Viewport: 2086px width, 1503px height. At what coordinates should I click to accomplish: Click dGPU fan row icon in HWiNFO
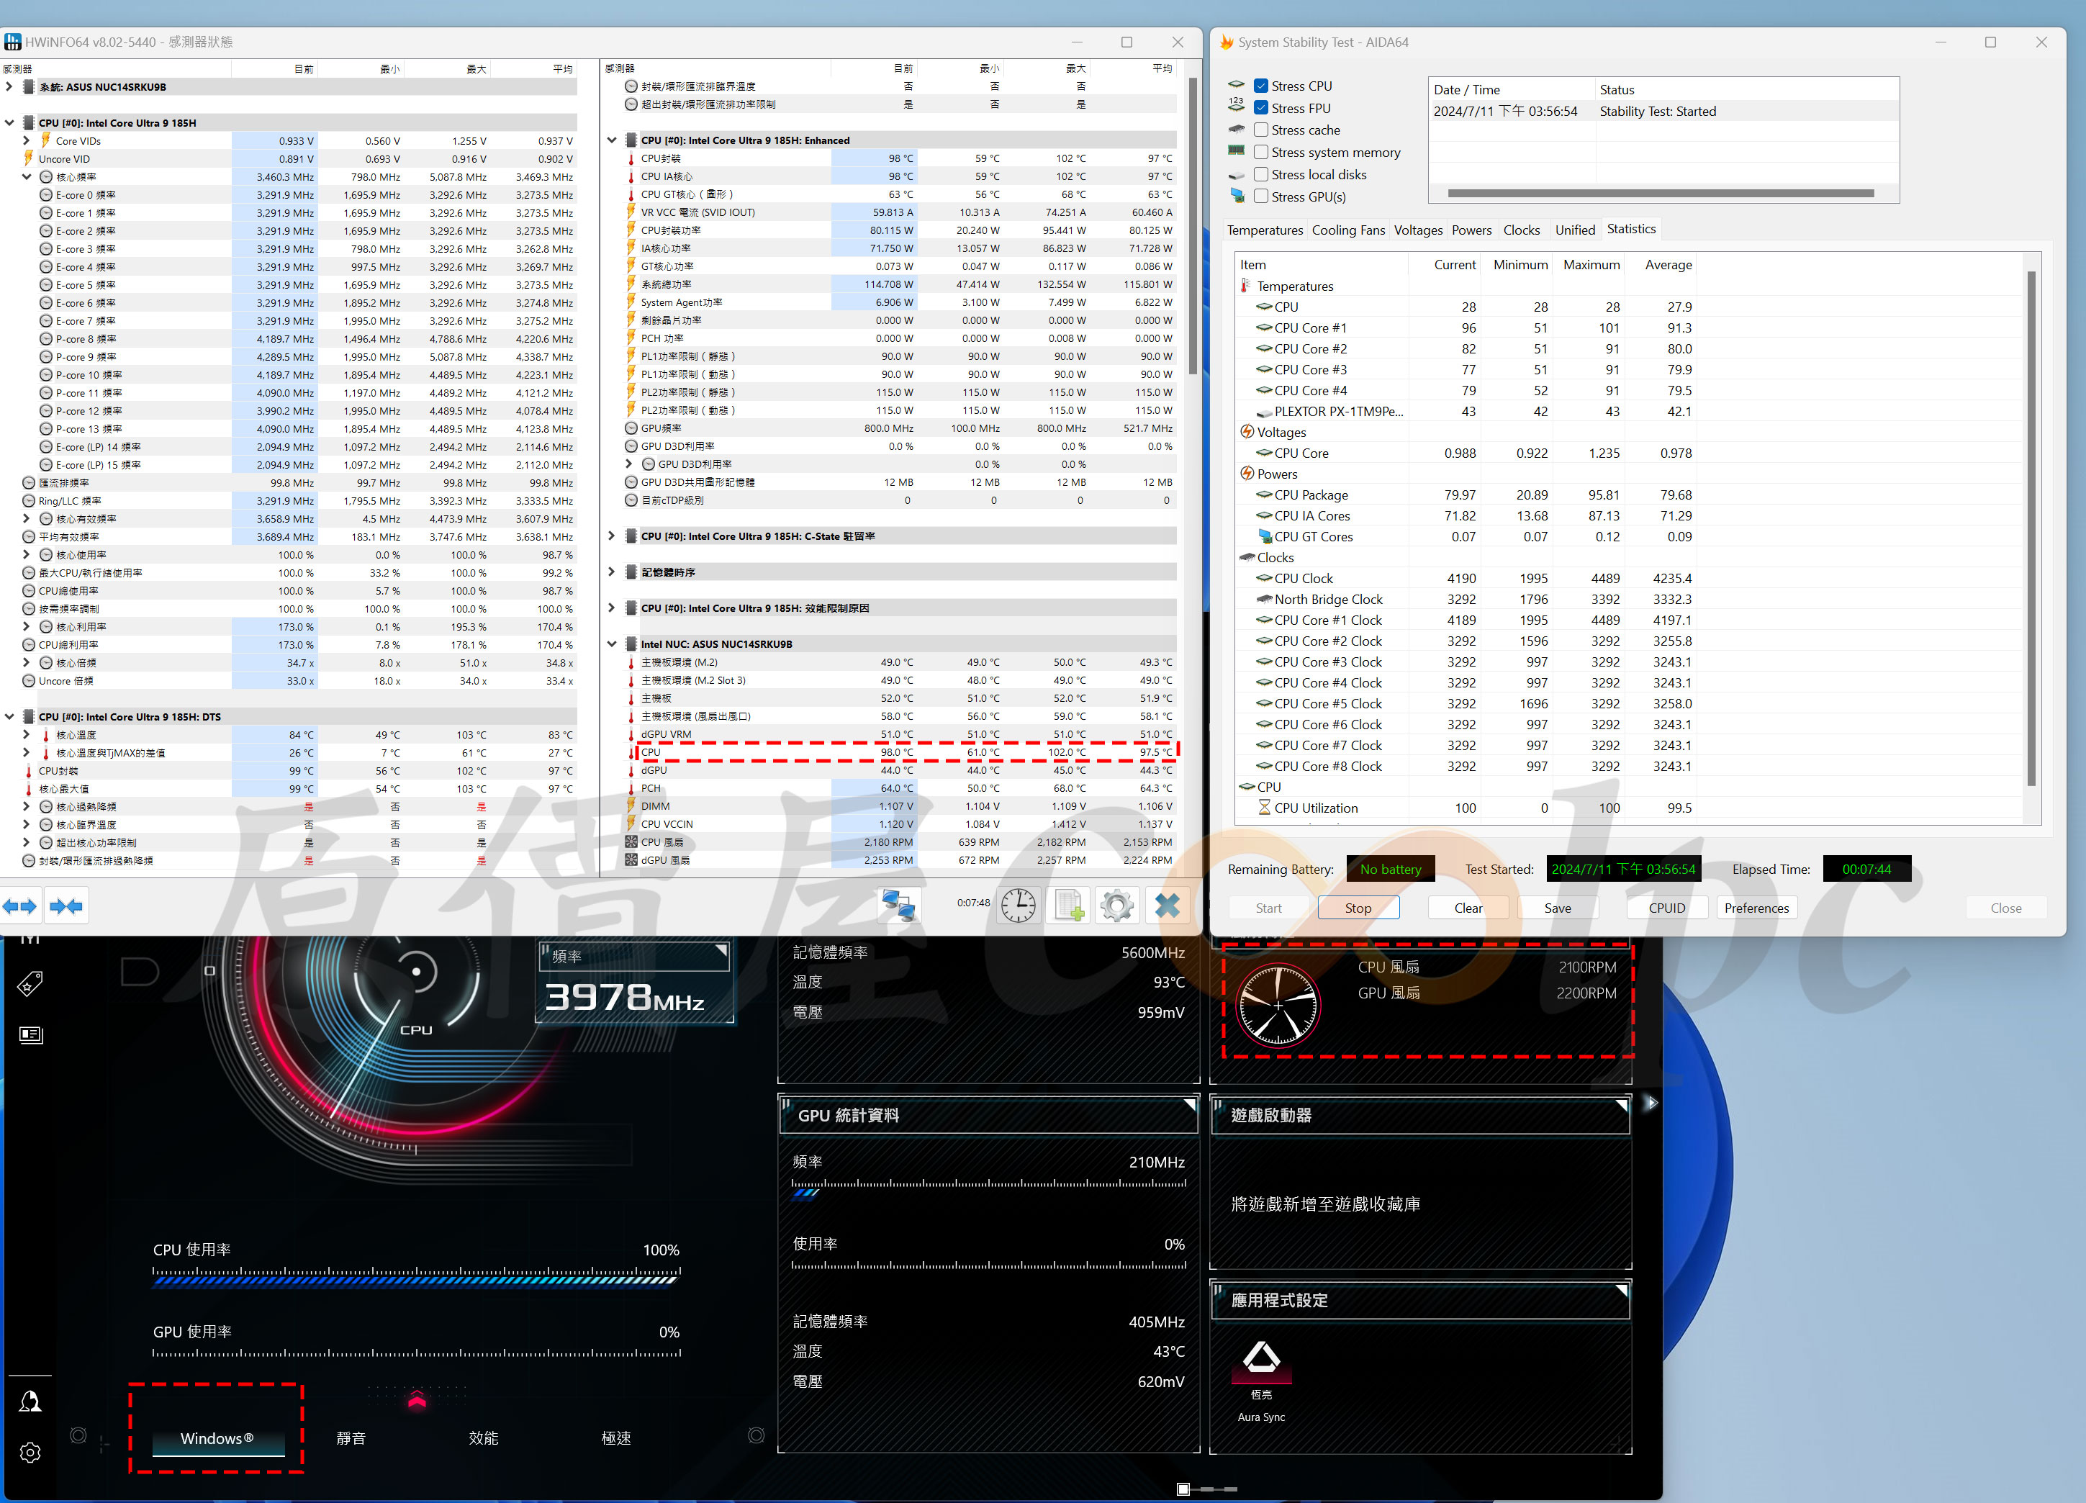click(x=631, y=860)
